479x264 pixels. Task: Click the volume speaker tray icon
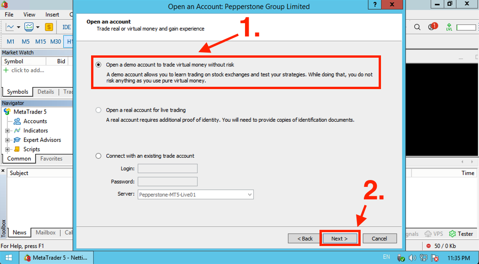pos(413,258)
